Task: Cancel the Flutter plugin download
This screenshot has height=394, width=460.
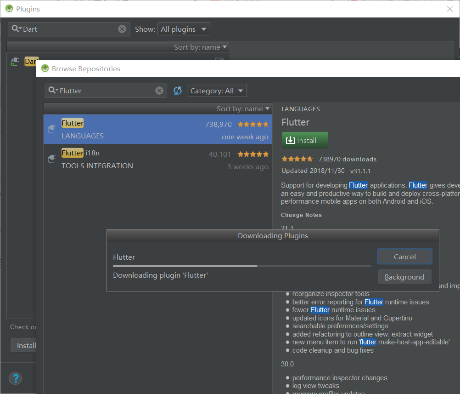Action: [x=404, y=257]
